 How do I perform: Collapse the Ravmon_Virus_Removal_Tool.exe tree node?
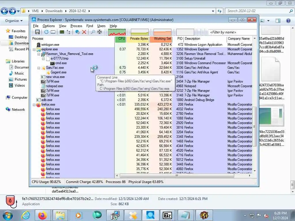pyautogui.click(x=39, y=54)
